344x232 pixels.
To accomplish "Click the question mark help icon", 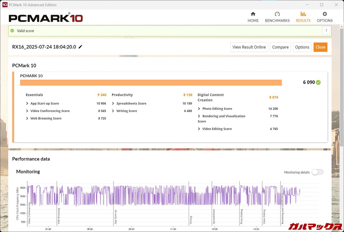I will click(x=326, y=31).
